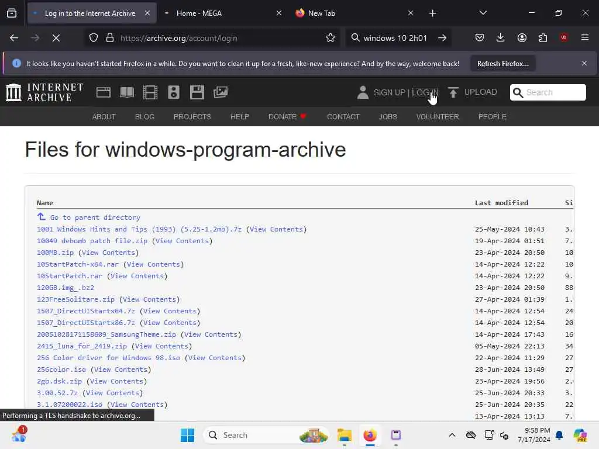
Task: Dismiss the Firefox refresh notification bar
Action: [584, 63]
